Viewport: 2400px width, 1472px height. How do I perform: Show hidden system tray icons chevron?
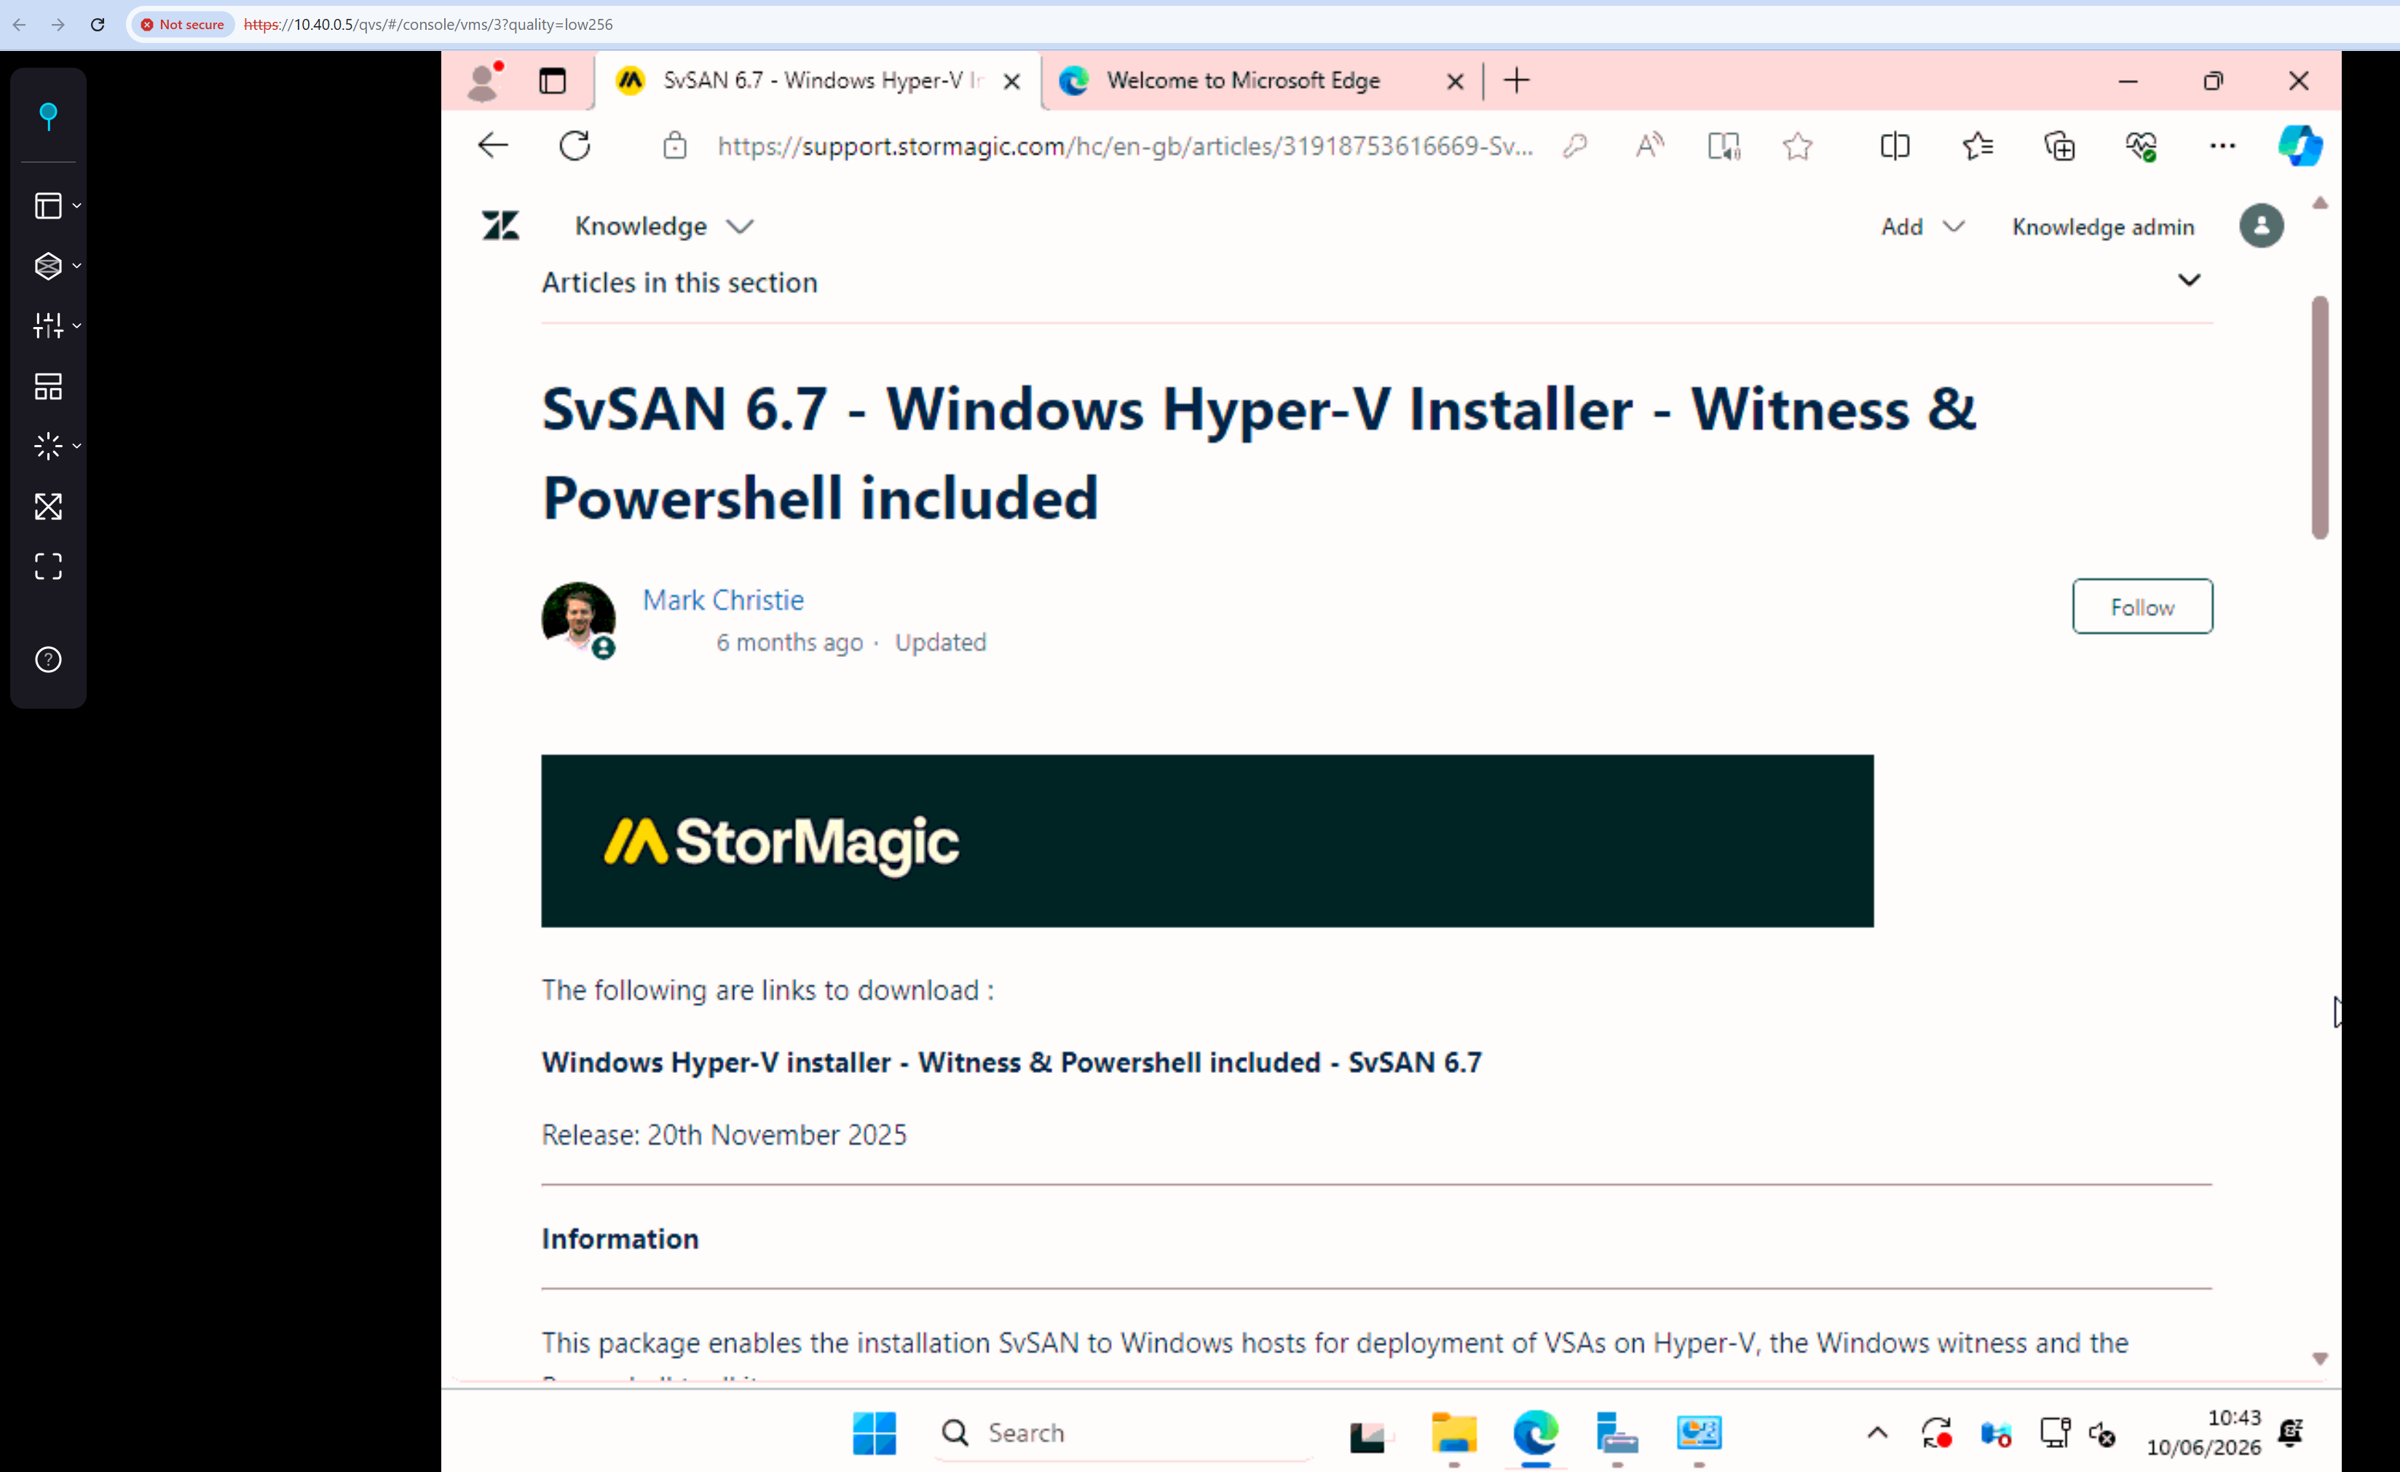click(1877, 1432)
